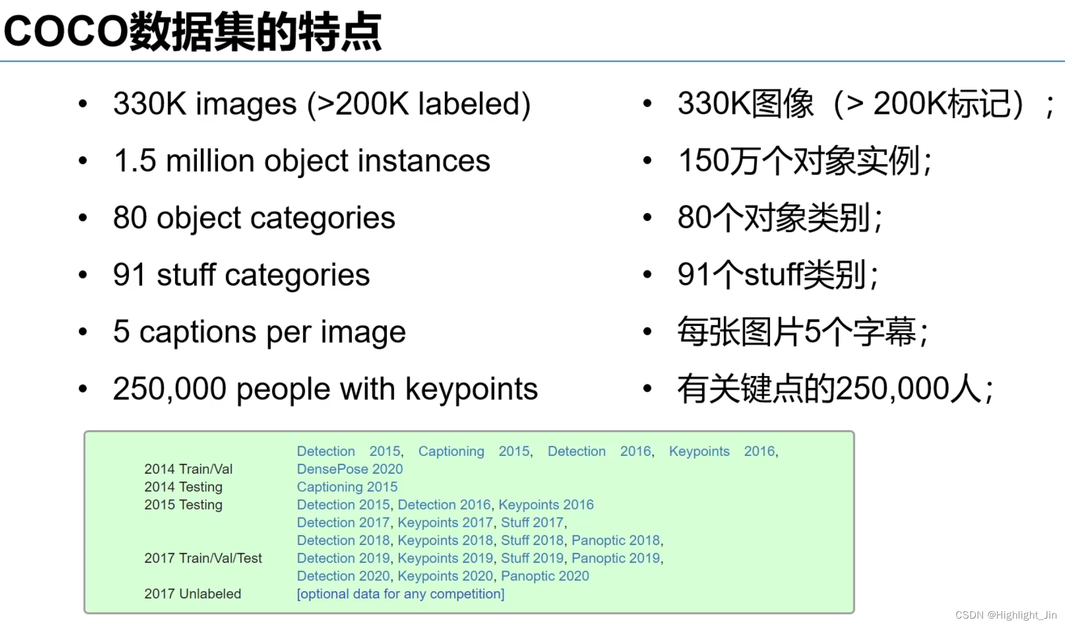Screen dimensions: 1065x626
Task: Open the Stuff 2017 link
Action: point(531,522)
